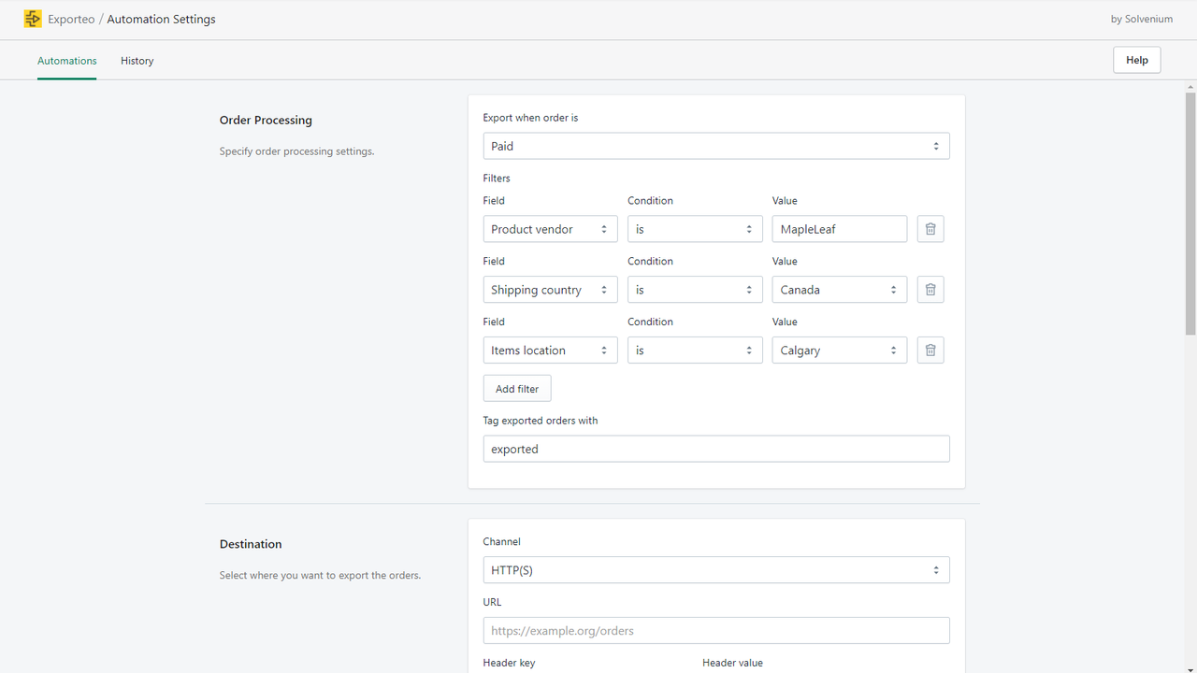1197x673 pixels.
Task: Click the Add filter button
Action: point(517,389)
